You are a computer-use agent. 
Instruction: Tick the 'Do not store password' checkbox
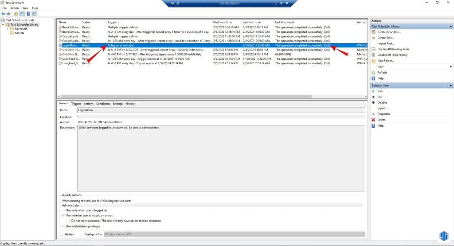pyautogui.click(x=68, y=221)
